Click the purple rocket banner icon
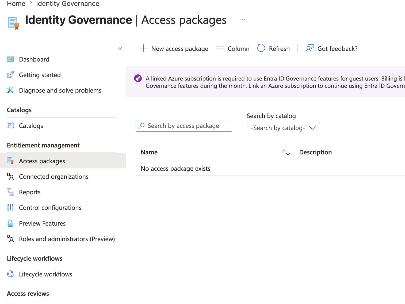 (x=138, y=78)
